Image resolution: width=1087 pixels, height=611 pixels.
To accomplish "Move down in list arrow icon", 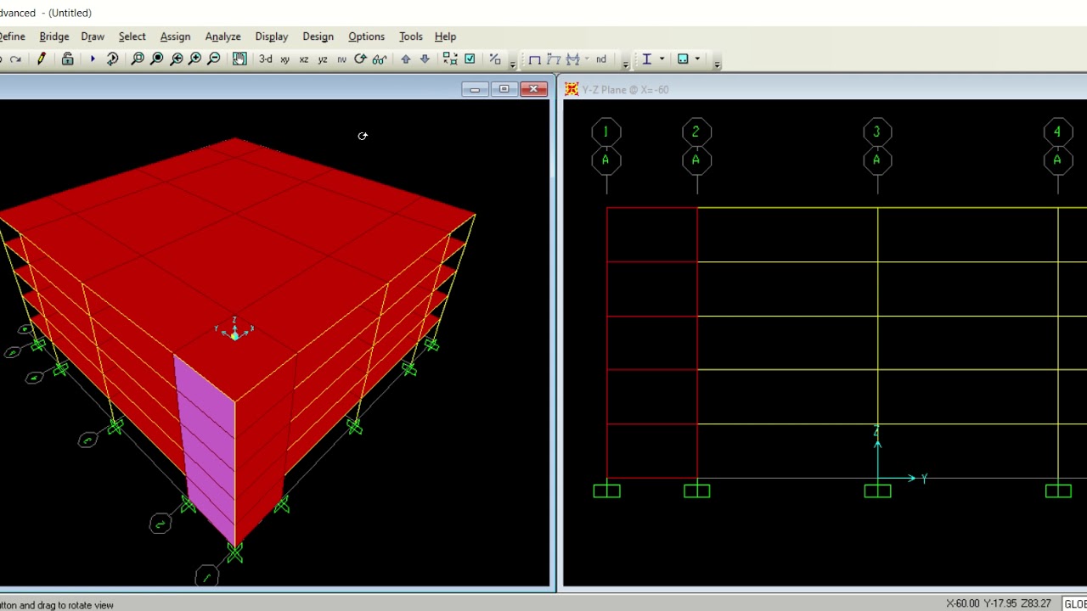I will (425, 59).
